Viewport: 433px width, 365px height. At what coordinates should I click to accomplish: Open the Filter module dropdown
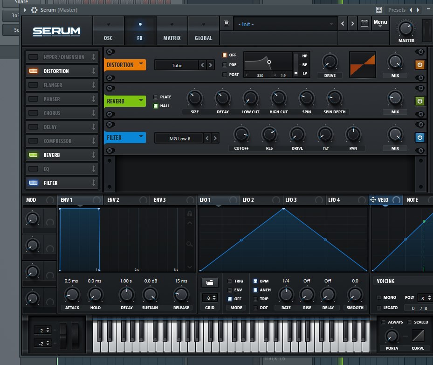[141, 137]
